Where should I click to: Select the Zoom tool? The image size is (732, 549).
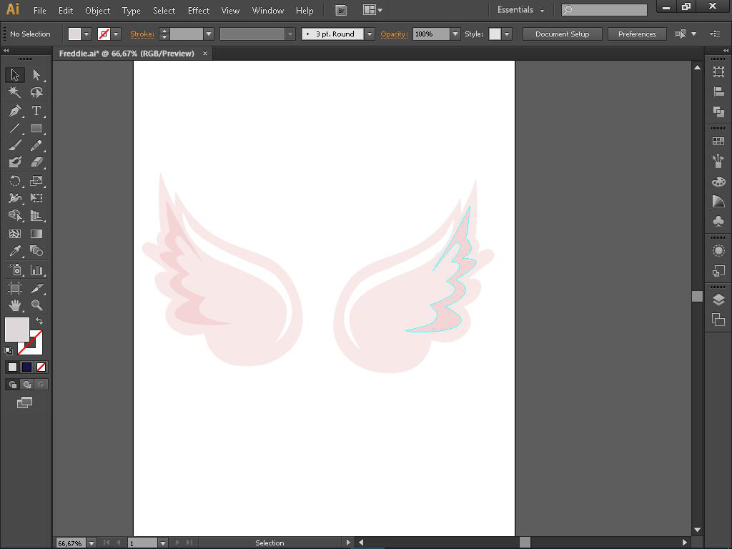tap(36, 305)
